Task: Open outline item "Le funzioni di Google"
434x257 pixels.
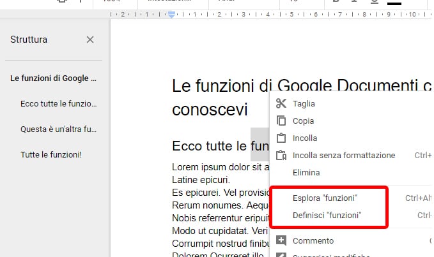Action: 53,78
